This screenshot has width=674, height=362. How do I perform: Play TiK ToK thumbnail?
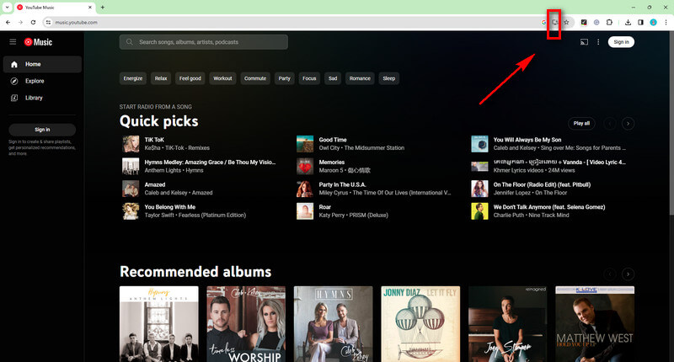(131, 144)
